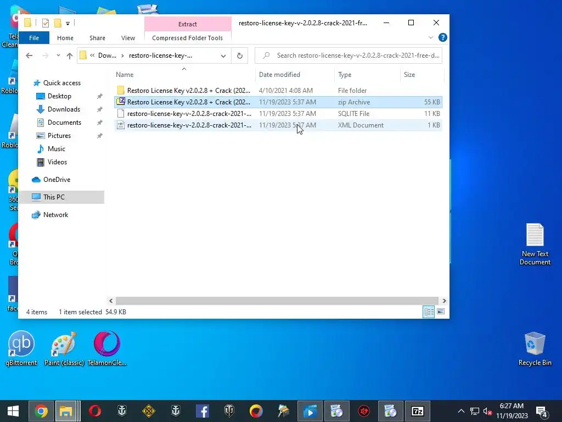The width and height of the screenshot is (562, 422).
Task: Expand the ribbon with the chevron
Action: click(x=431, y=37)
